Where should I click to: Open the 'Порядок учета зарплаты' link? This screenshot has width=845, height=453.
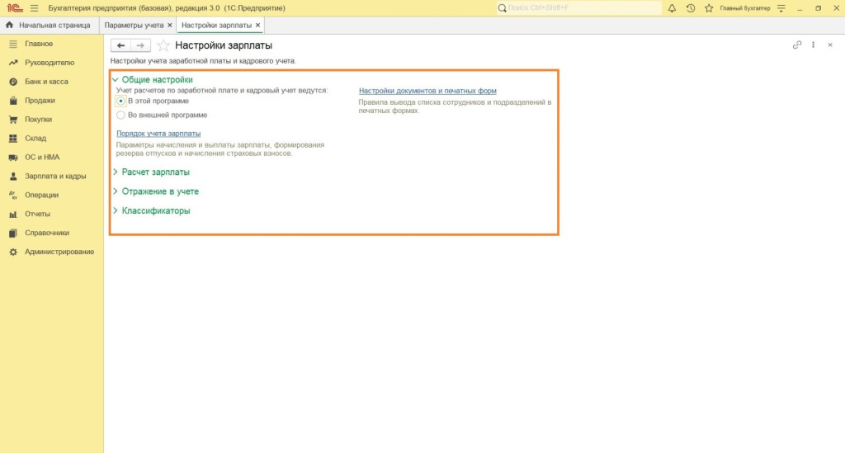[x=158, y=134]
